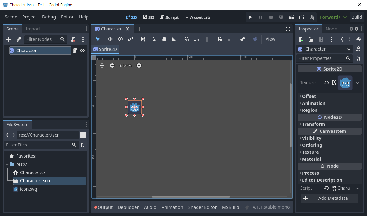The image size is (367, 216).
Task: Select the Character node in scene tree
Action: click(x=40, y=51)
